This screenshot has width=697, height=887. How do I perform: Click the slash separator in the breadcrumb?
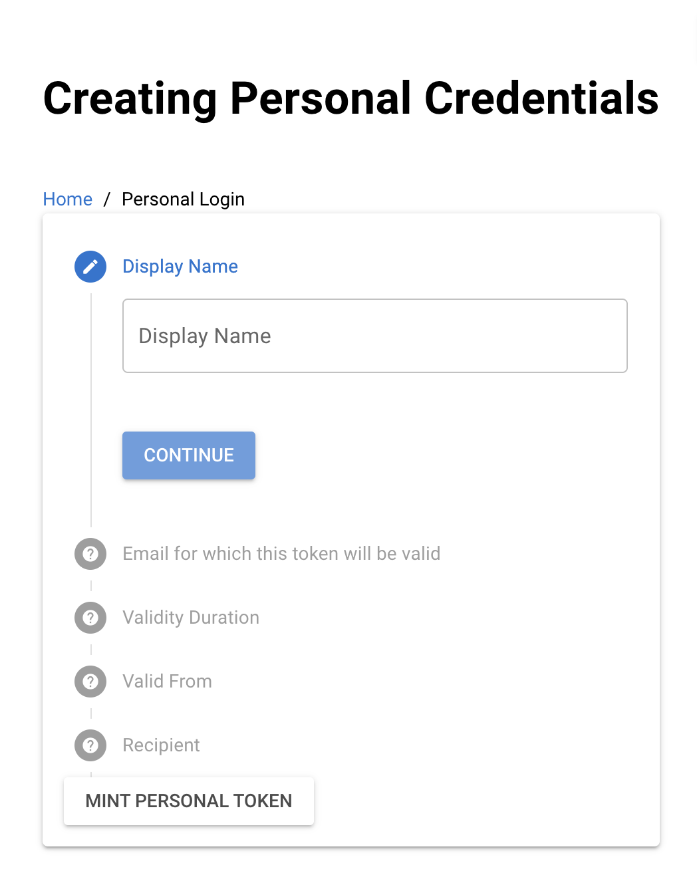pyautogui.click(x=106, y=199)
